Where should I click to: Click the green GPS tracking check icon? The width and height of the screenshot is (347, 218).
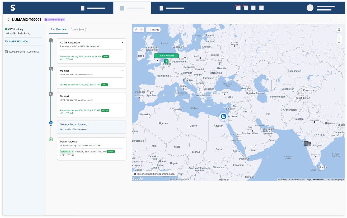click(x=6, y=29)
